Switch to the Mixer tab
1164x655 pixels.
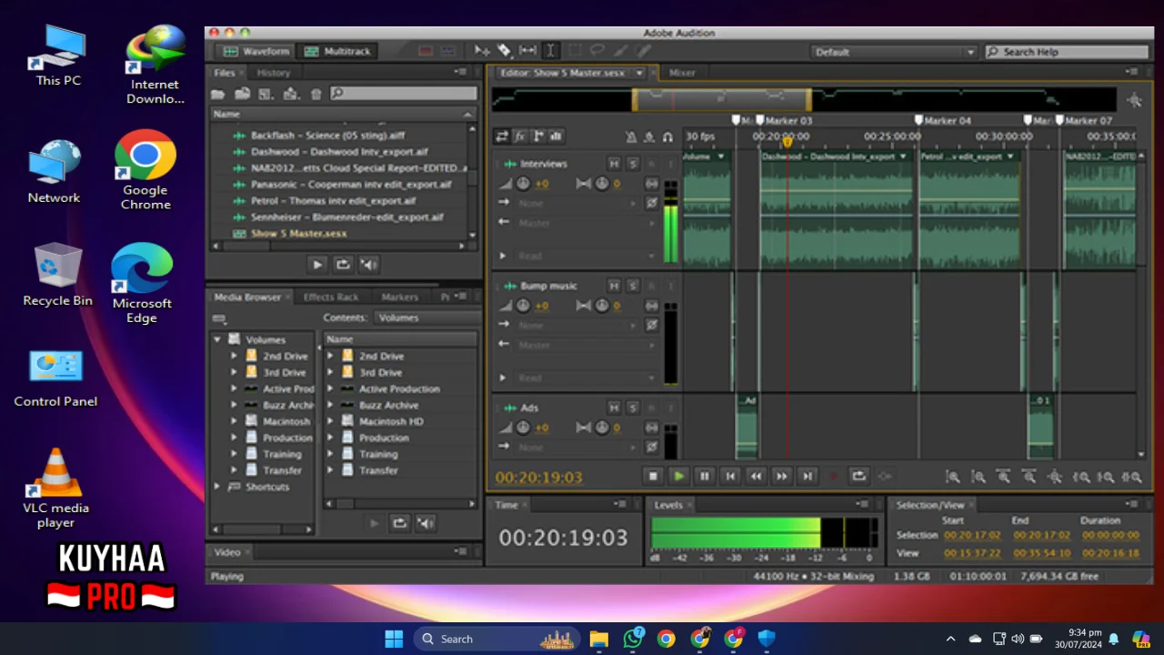tap(682, 73)
